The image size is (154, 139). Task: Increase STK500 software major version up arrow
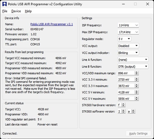click(123, 110)
